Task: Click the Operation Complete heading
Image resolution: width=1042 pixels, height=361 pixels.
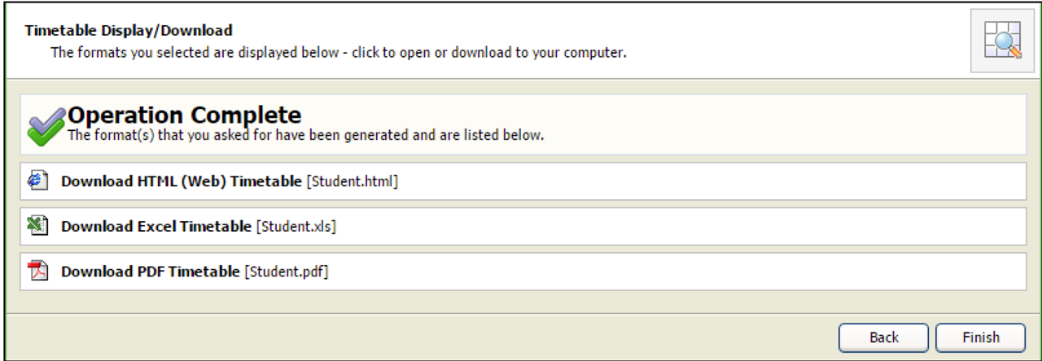Action: tap(185, 115)
